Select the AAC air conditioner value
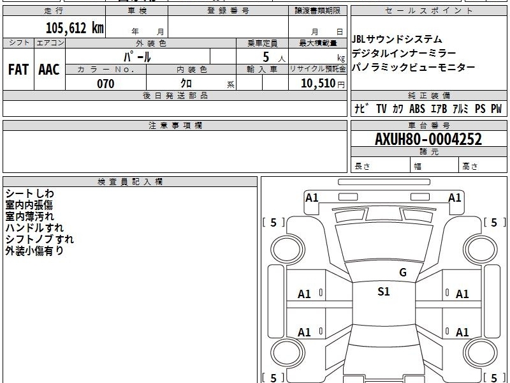Screen dimensions: 510x383 click(x=49, y=70)
